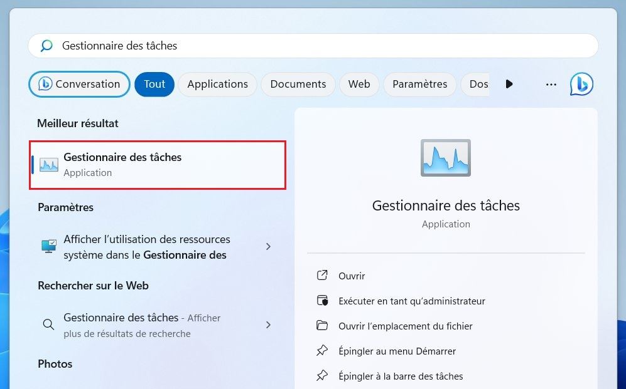626x389 pixels.
Task: Switch to the Applications filter
Action: pos(217,84)
